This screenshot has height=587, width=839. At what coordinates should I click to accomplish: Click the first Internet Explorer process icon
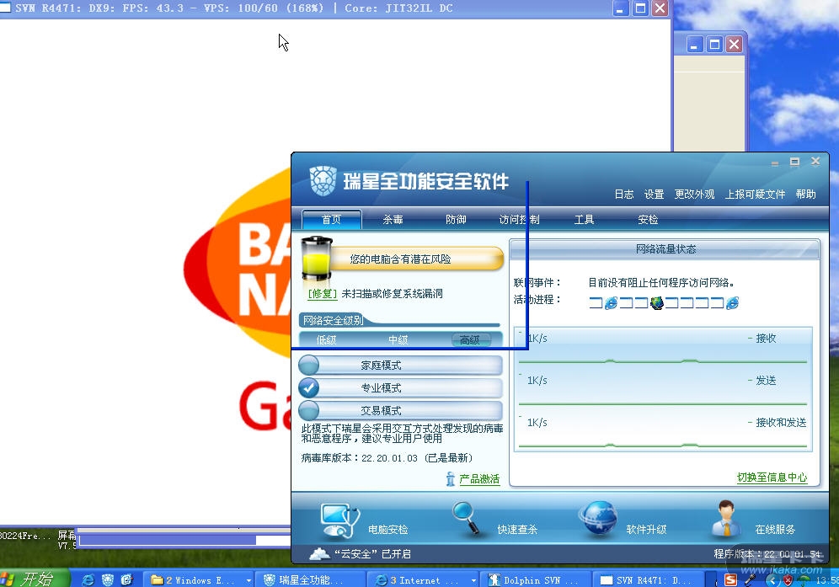[611, 303]
